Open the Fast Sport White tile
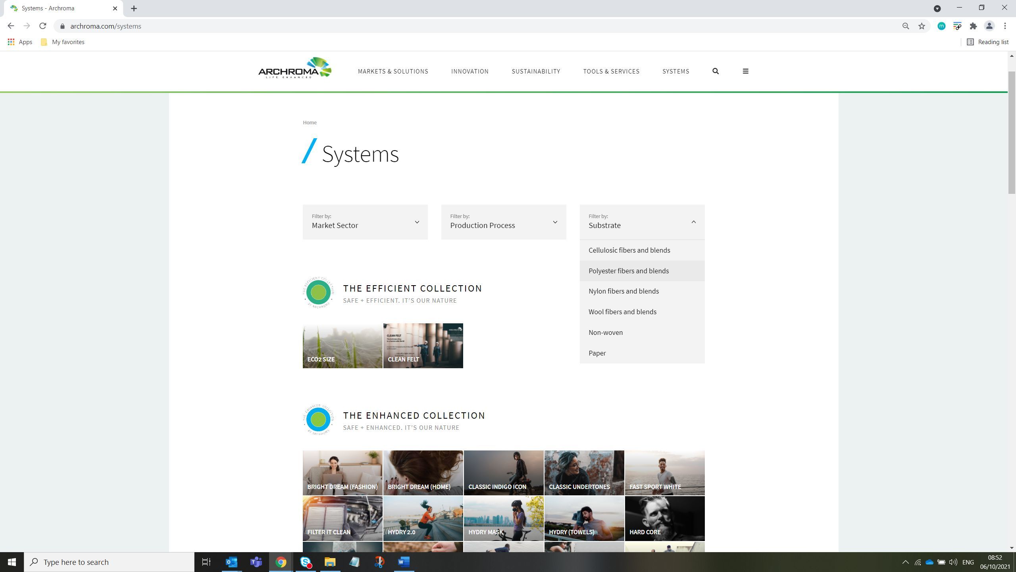Image resolution: width=1016 pixels, height=572 pixels. (665, 473)
